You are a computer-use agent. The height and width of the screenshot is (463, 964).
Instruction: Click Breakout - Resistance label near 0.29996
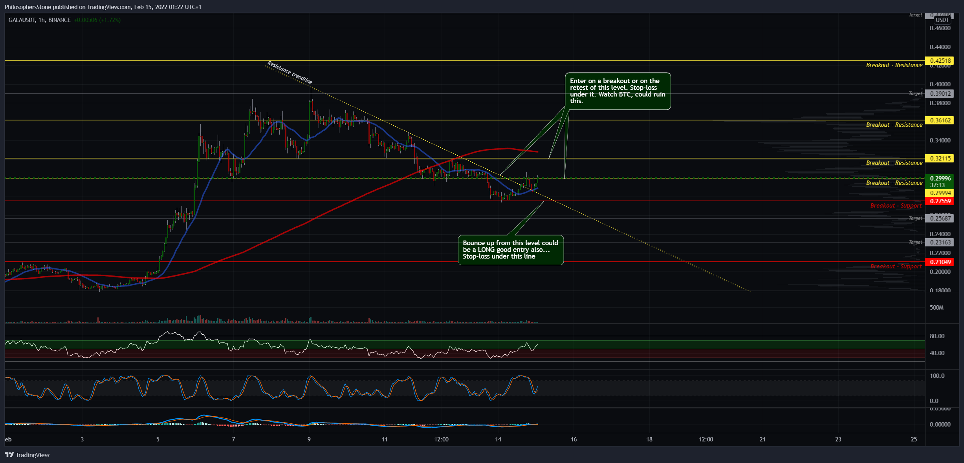coord(894,183)
